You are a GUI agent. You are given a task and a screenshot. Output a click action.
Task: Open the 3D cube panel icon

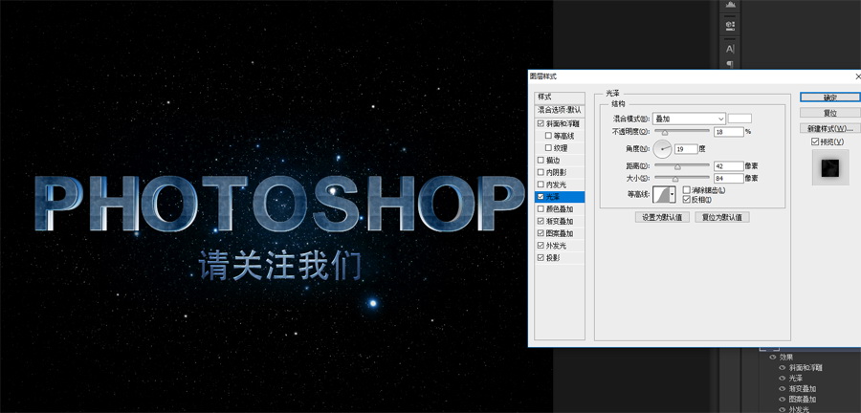730,25
